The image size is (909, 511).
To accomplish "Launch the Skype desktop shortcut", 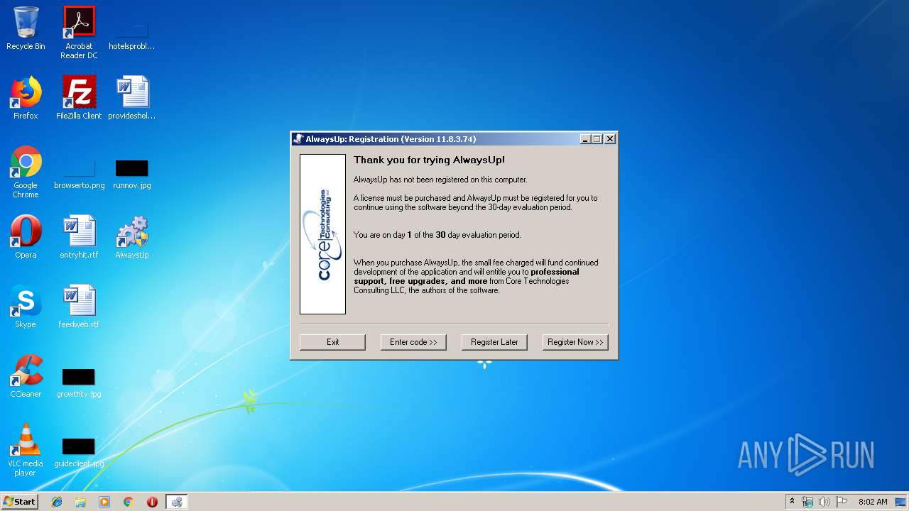I will click(x=26, y=307).
